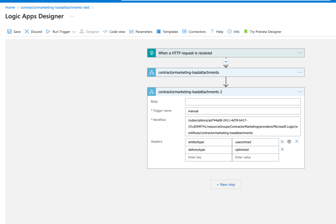The height and width of the screenshot is (224, 336).
Task: Open ellipsis menu of HTTP request trigger
Action: tap(300, 53)
